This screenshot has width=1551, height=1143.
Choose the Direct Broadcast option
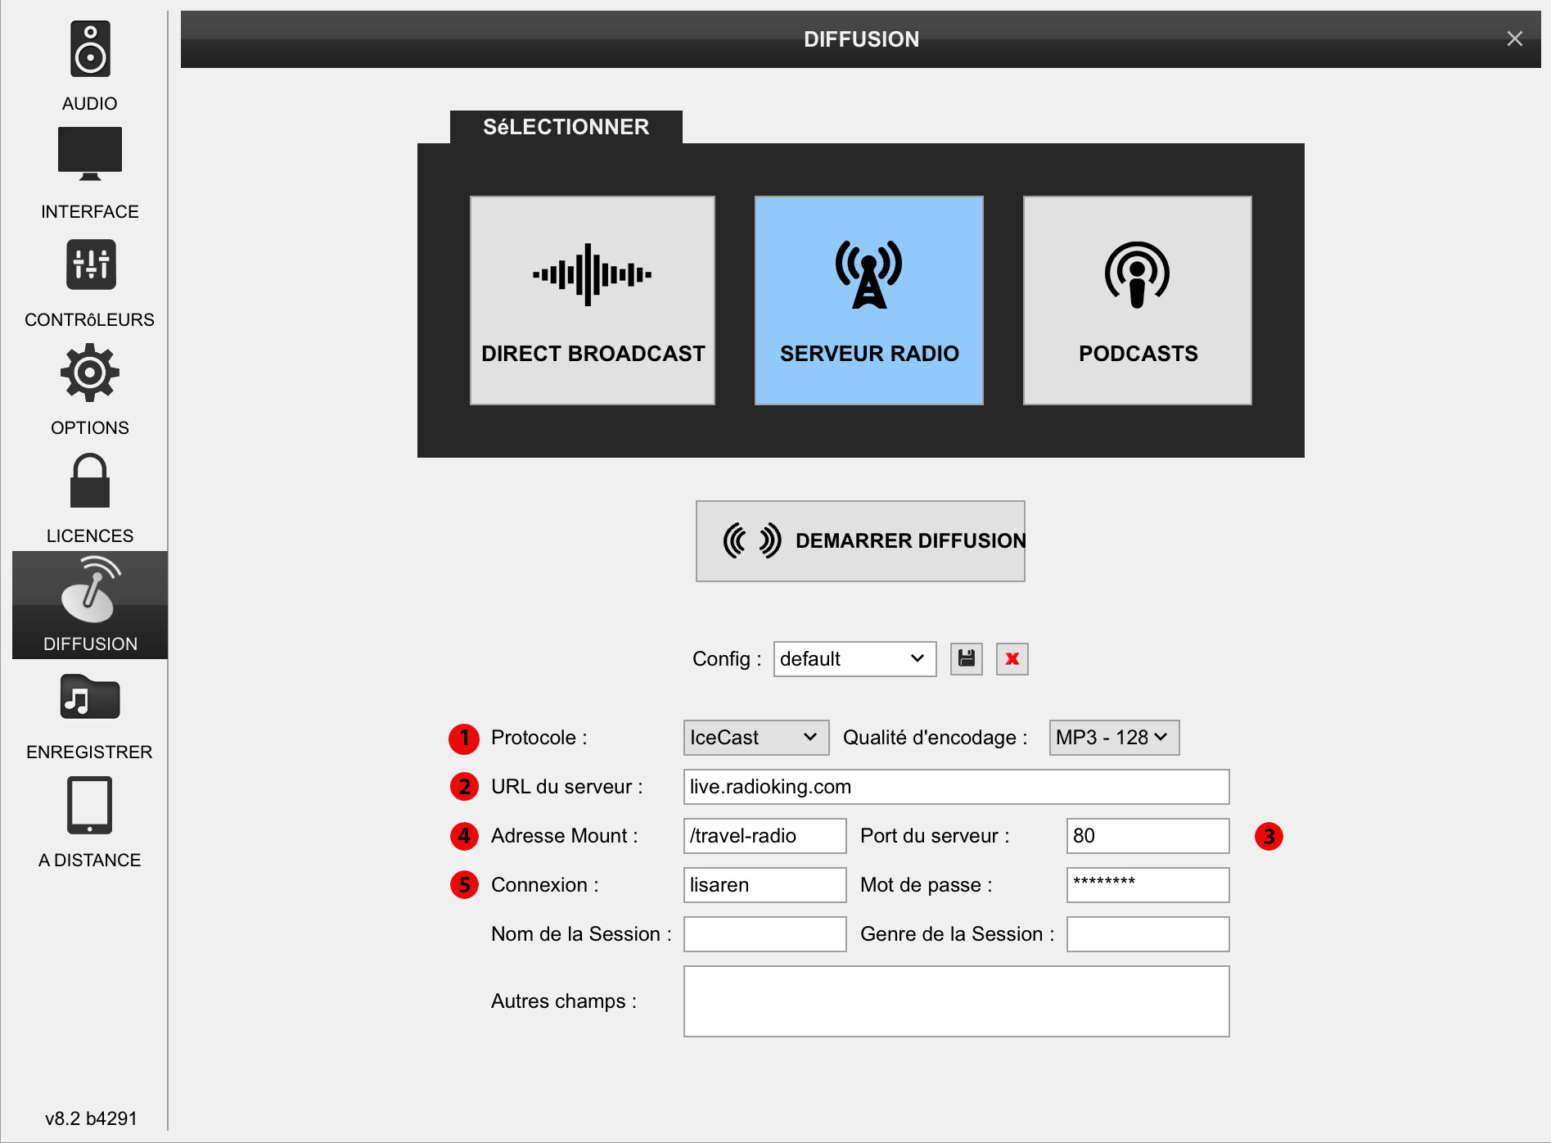tap(593, 300)
